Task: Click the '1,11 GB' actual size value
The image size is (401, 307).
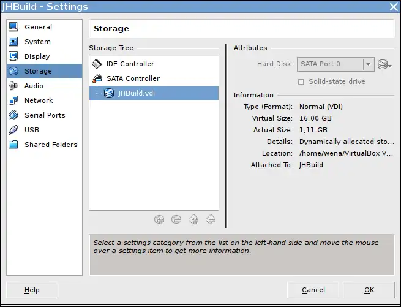Action: pyautogui.click(x=313, y=130)
